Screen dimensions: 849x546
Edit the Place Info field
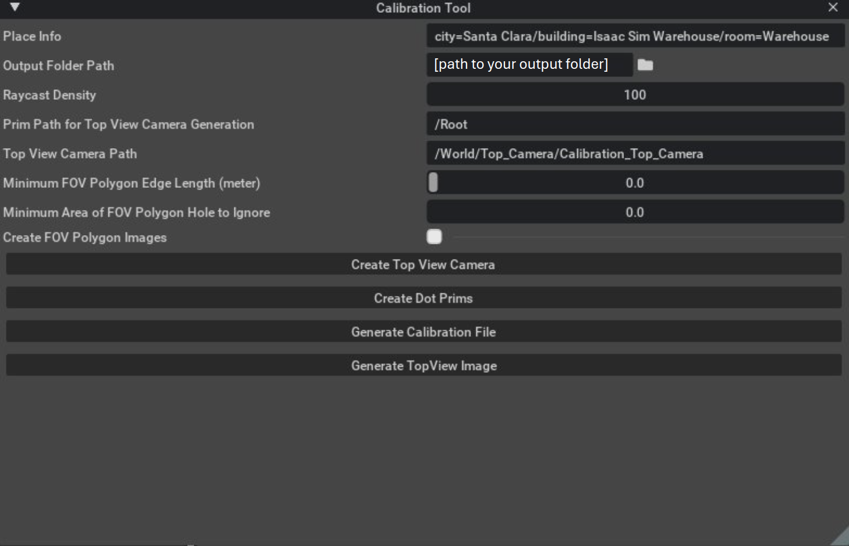(x=635, y=36)
